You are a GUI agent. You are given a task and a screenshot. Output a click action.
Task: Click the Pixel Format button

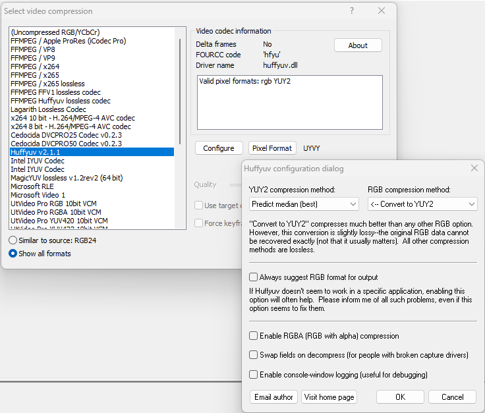point(272,148)
